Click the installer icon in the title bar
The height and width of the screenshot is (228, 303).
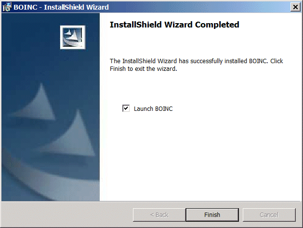pos(7,7)
